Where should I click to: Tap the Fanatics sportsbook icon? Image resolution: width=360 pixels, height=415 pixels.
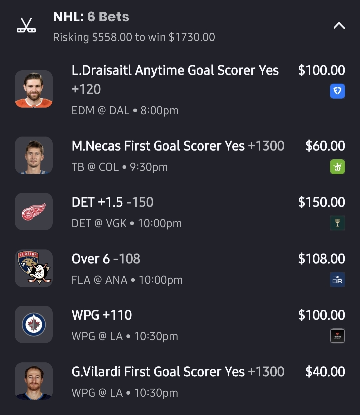coord(337,336)
